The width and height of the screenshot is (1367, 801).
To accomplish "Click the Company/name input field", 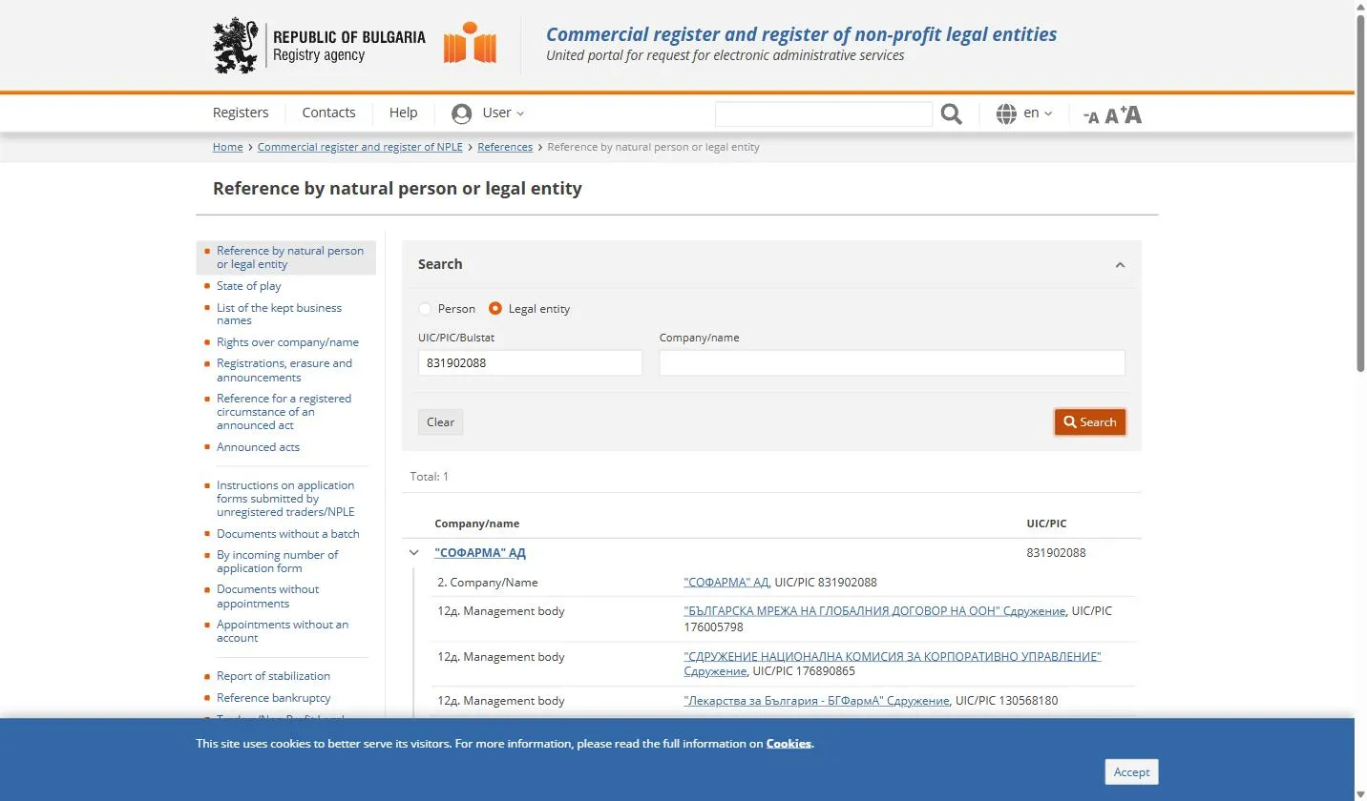I will tap(892, 362).
